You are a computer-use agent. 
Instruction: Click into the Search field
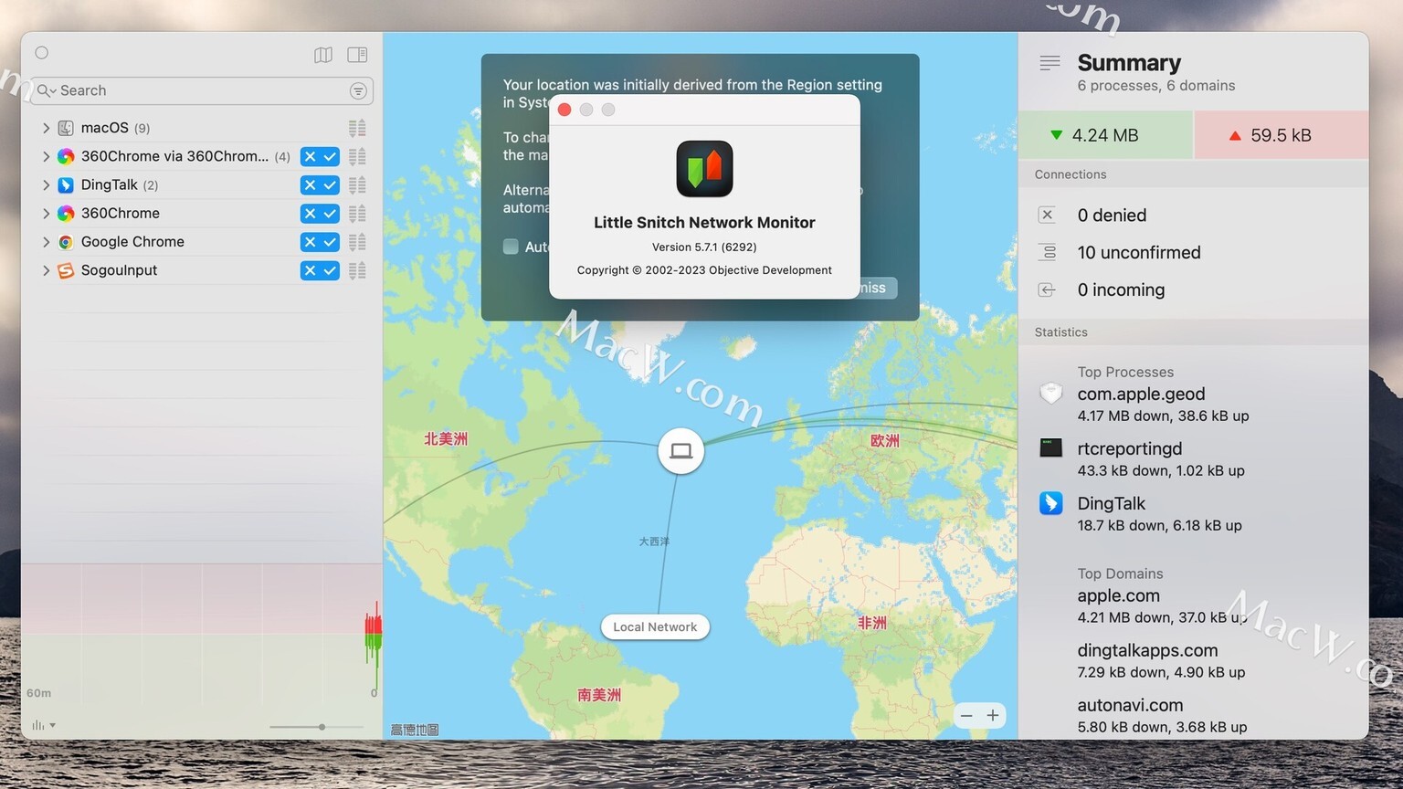(201, 90)
